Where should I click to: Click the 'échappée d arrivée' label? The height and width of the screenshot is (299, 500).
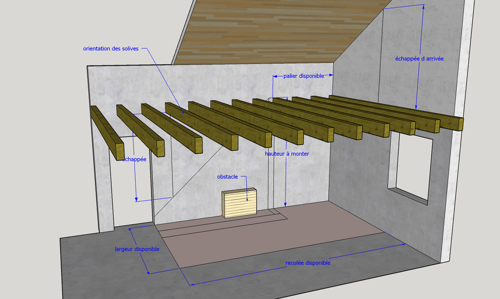coord(419,59)
